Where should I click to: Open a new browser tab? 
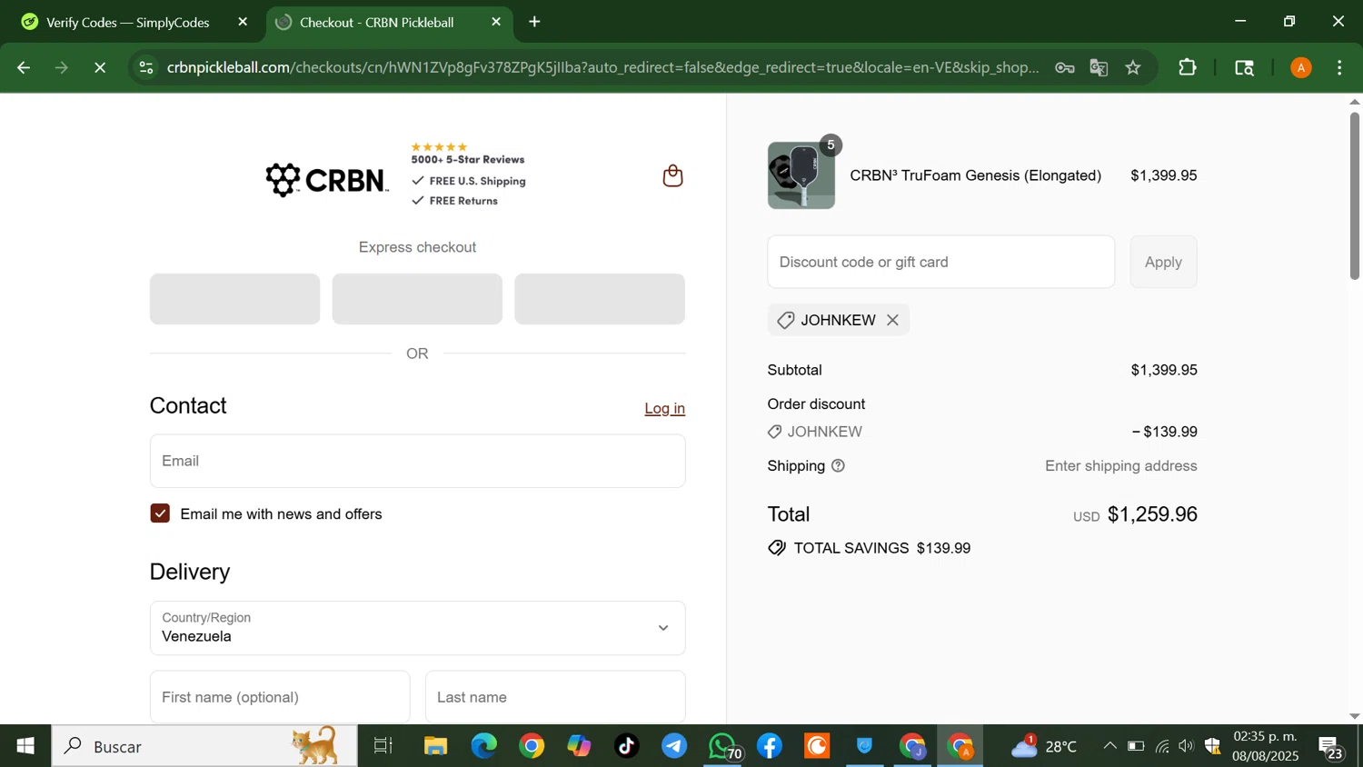point(534,22)
